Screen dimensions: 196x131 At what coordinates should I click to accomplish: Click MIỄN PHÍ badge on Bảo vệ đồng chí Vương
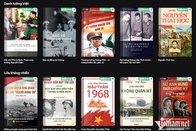(68, 10)
